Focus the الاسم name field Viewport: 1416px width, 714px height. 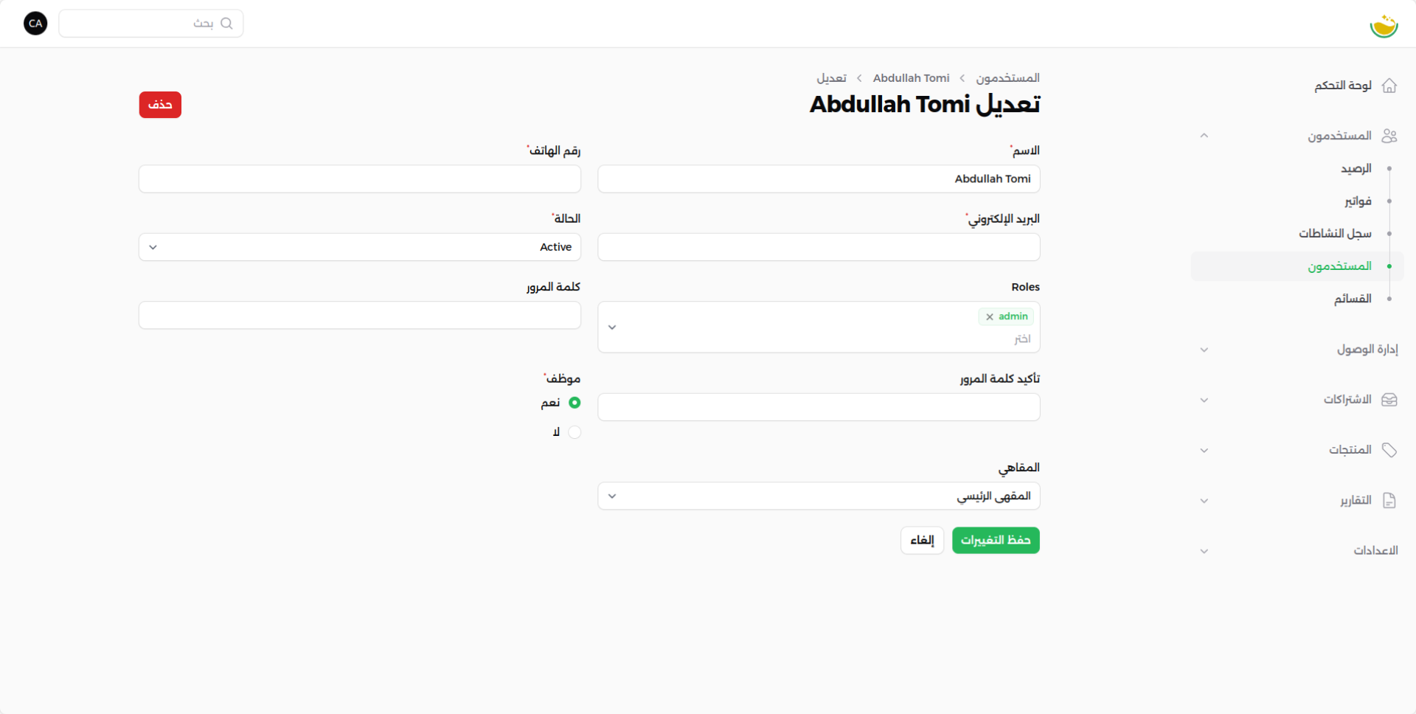pos(819,179)
